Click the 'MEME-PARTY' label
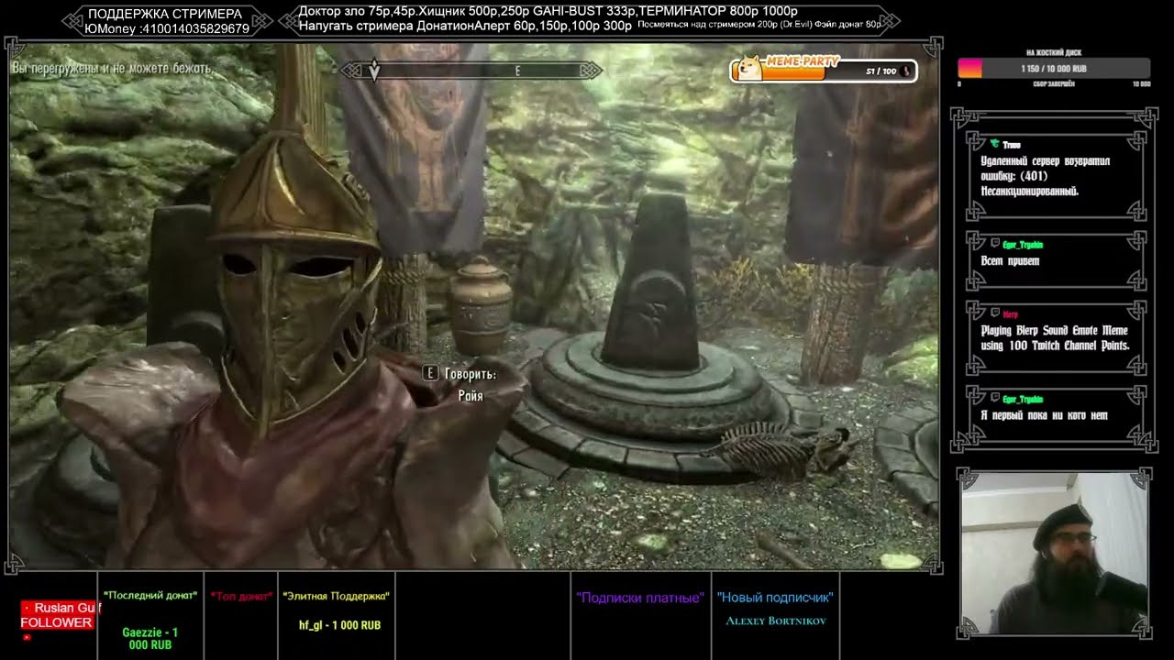1174x660 pixels. point(802,60)
